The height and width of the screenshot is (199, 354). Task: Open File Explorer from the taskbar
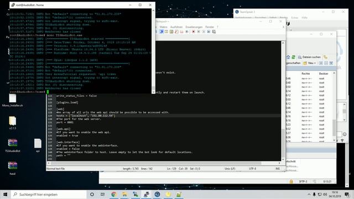(x=124, y=194)
